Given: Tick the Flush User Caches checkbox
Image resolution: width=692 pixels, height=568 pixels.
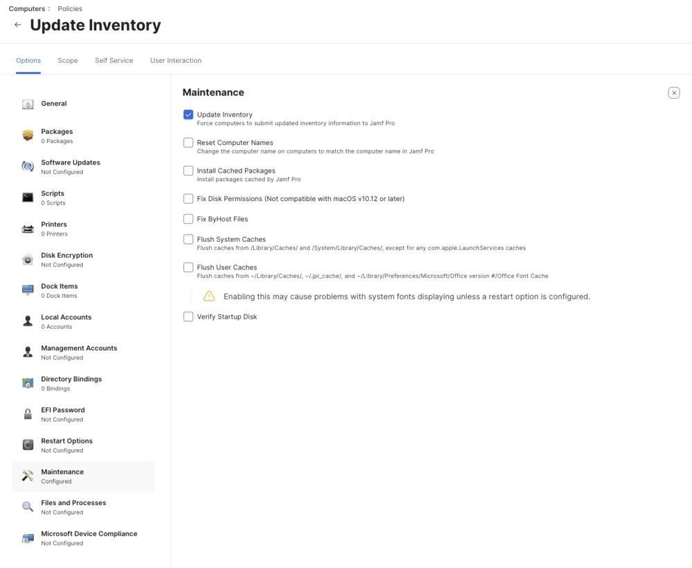Looking at the screenshot, I should pyautogui.click(x=188, y=267).
